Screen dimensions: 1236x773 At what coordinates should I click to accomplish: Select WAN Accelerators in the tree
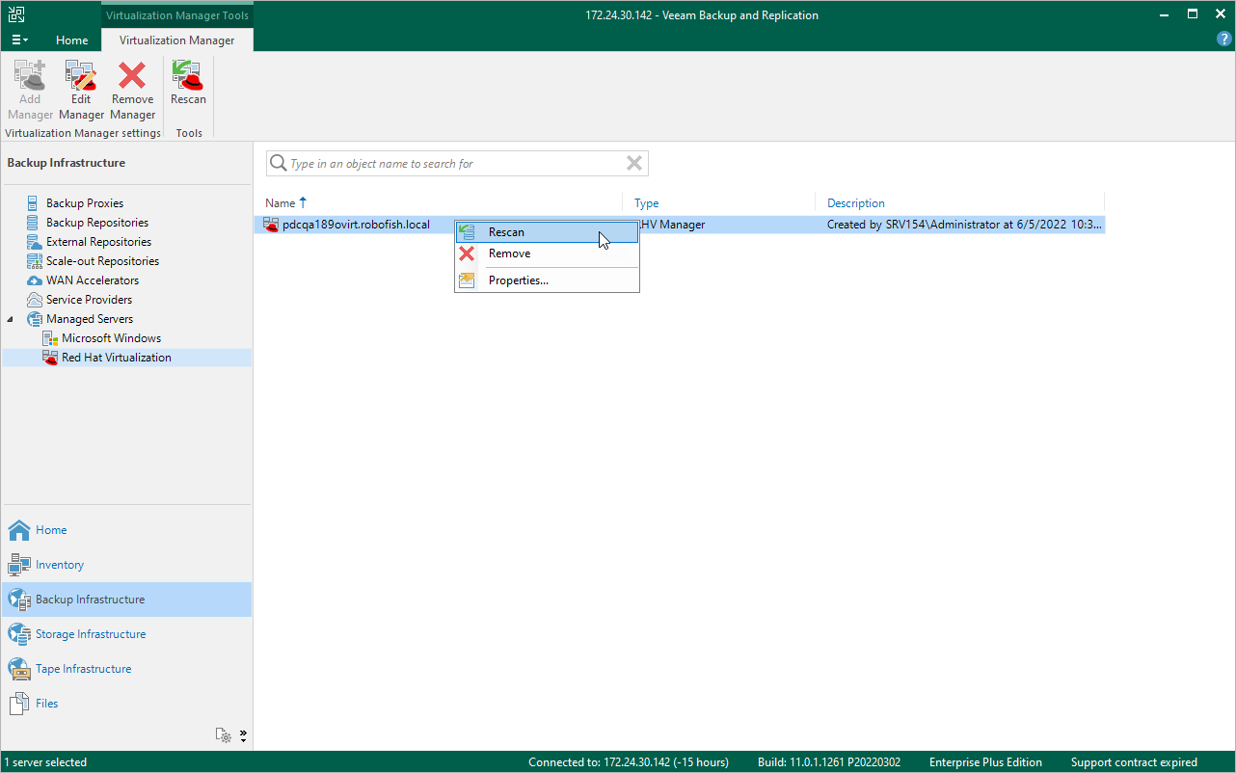[93, 280]
